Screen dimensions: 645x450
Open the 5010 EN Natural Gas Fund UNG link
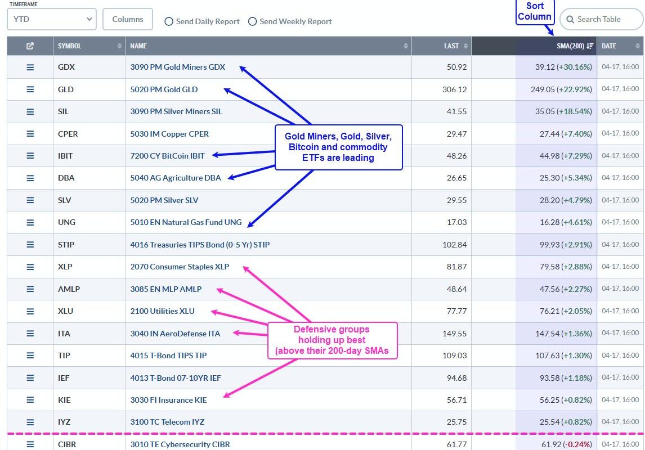(x=186, y=222)
